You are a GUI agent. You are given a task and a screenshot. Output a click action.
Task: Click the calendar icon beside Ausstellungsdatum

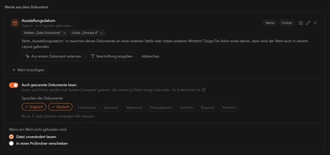pos(15,23)
